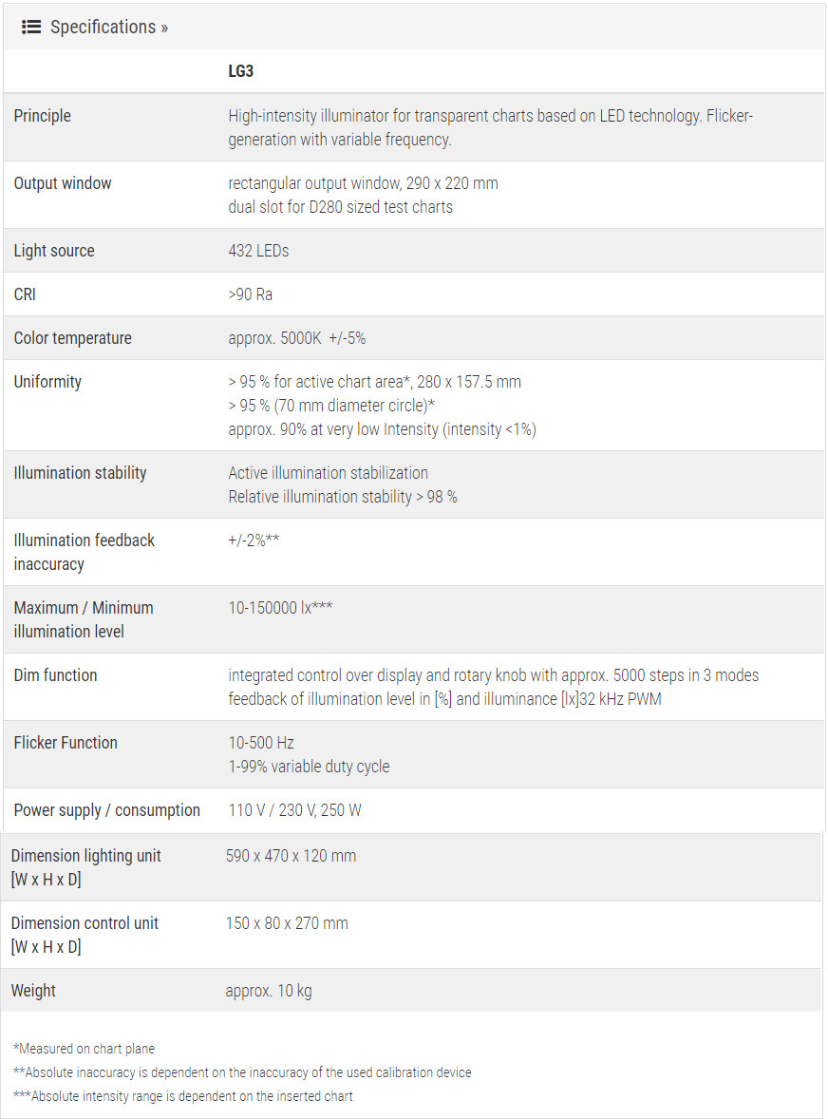The height and width of the screenshot is (1119, 828).
Task: Collapse the Specifications section header
Action: coord(108,27)
